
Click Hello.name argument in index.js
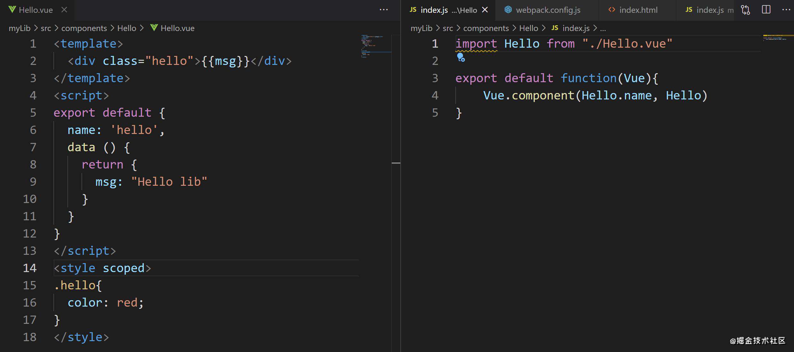[x=616, y=95]
